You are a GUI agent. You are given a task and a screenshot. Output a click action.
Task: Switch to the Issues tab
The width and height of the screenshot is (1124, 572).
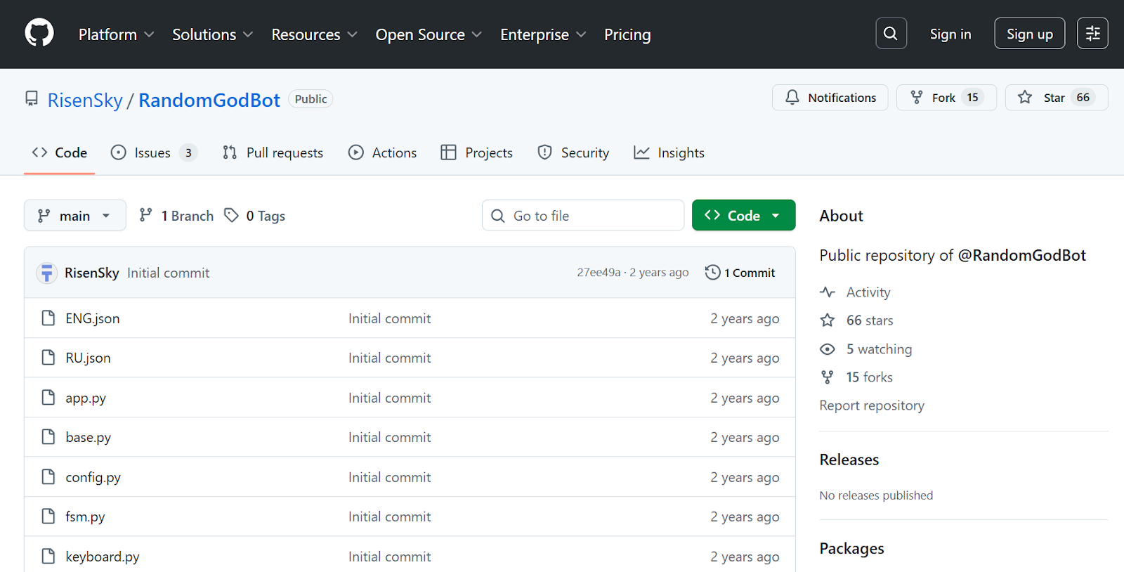(x=153, y=152)
